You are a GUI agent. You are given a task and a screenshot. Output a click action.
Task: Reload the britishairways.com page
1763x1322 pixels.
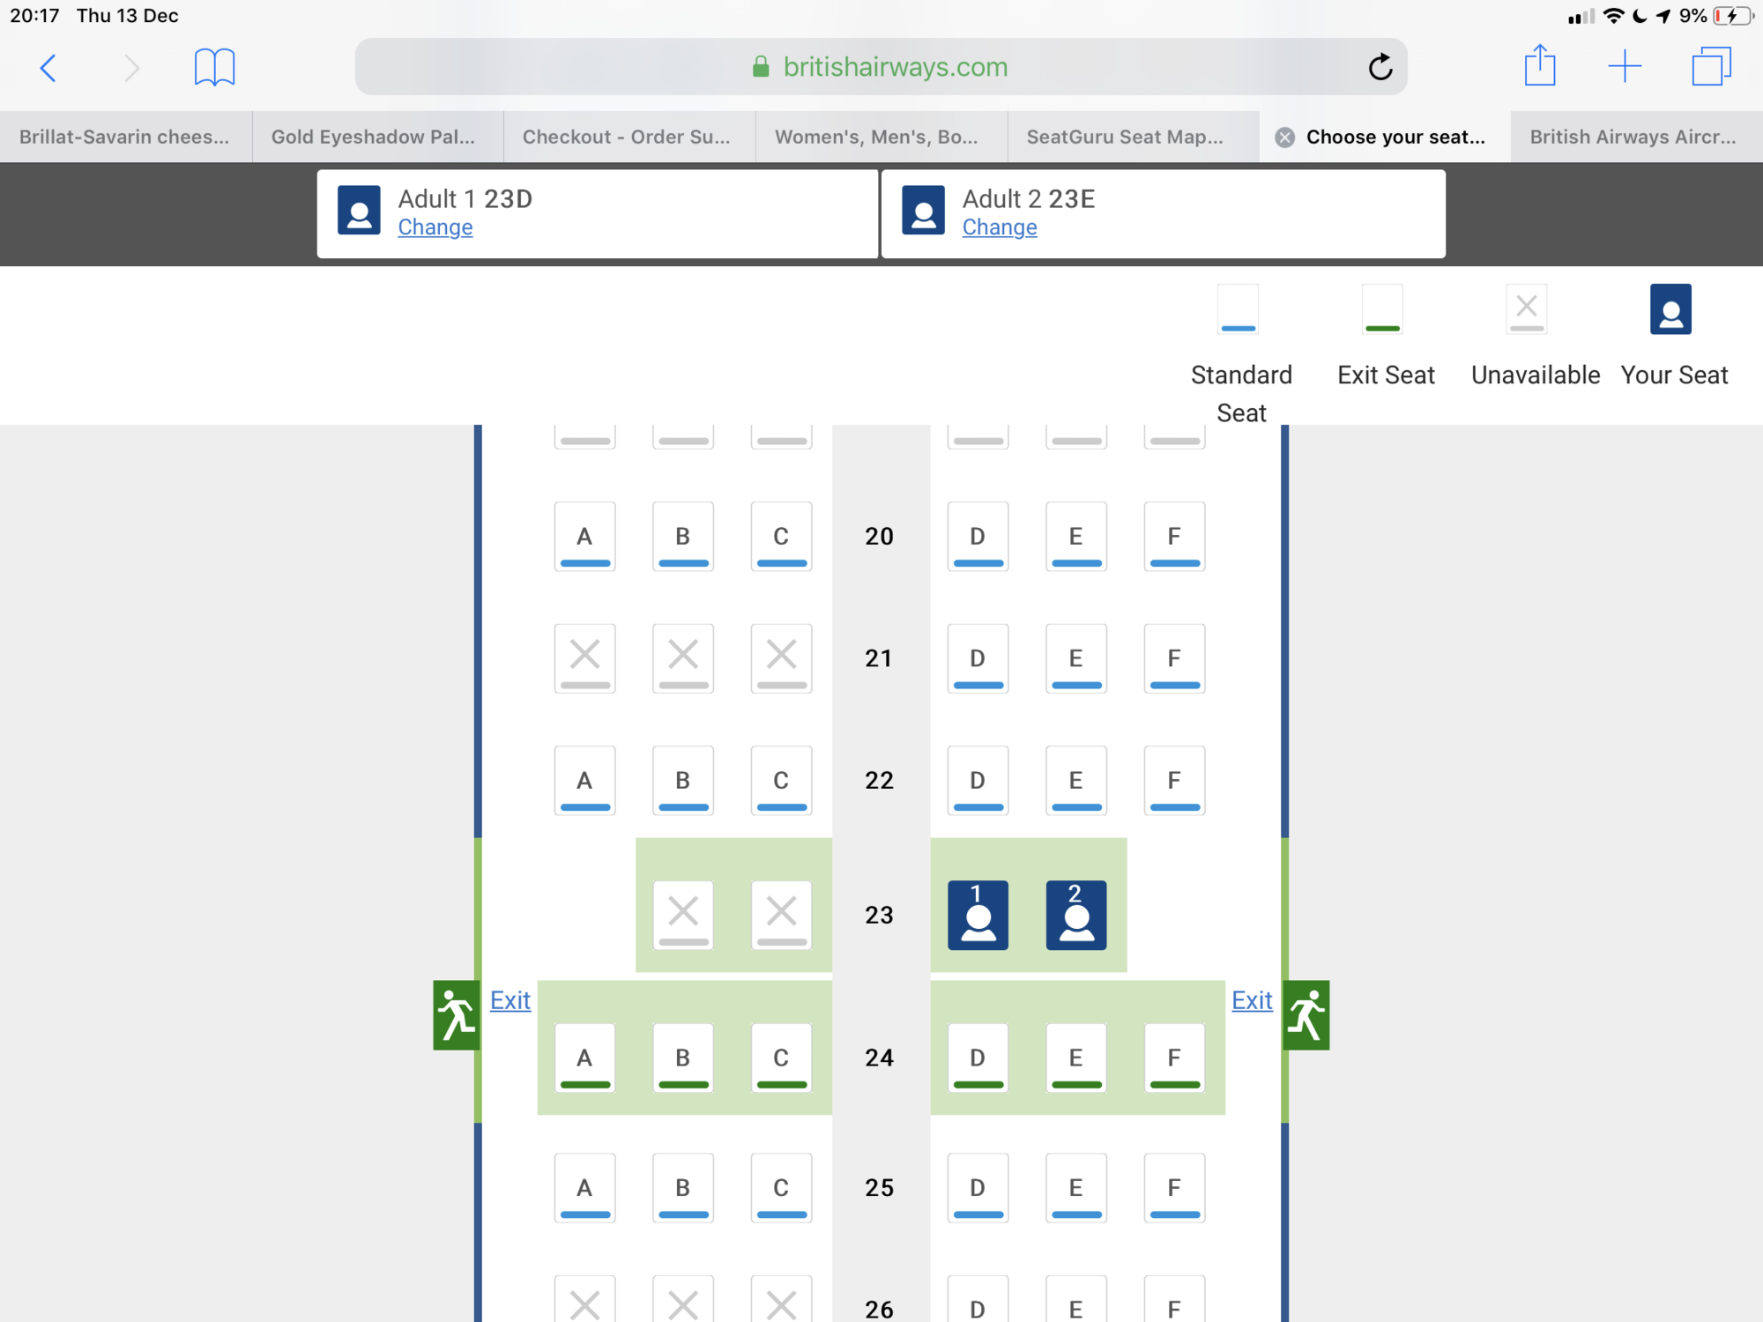point(1380,67)
